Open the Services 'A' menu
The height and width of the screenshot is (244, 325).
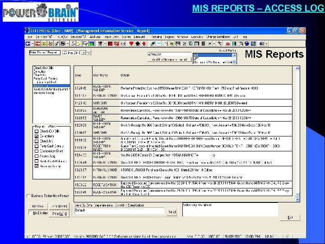tap(44, 37)
